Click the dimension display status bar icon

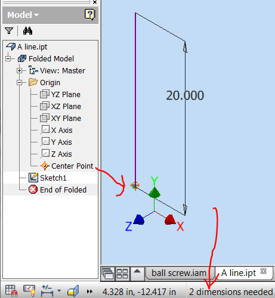[47, 291]
